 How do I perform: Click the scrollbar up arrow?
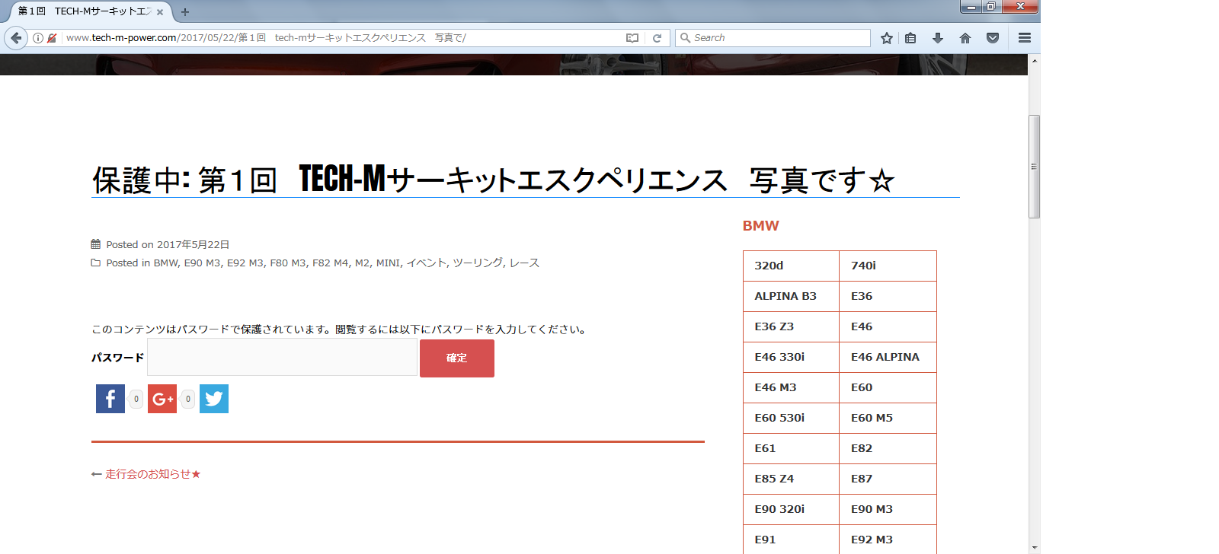[x=1034, y=60]
